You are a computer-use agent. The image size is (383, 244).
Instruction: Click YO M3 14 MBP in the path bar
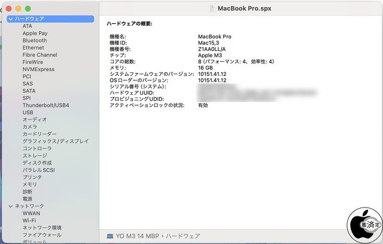pos(138,236)
